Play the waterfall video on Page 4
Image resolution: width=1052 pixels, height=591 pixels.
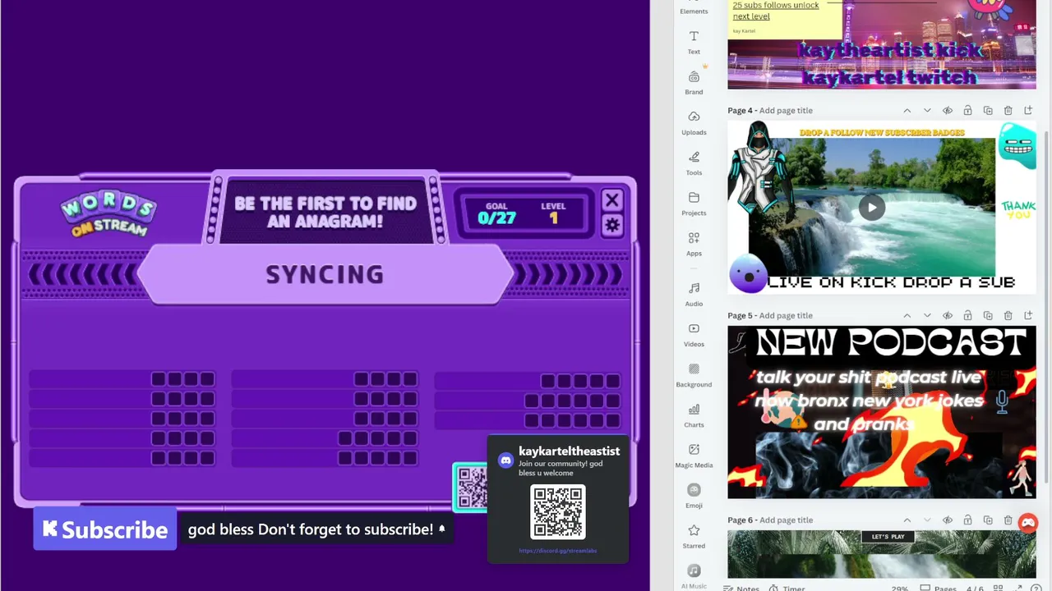click(872, 207)
